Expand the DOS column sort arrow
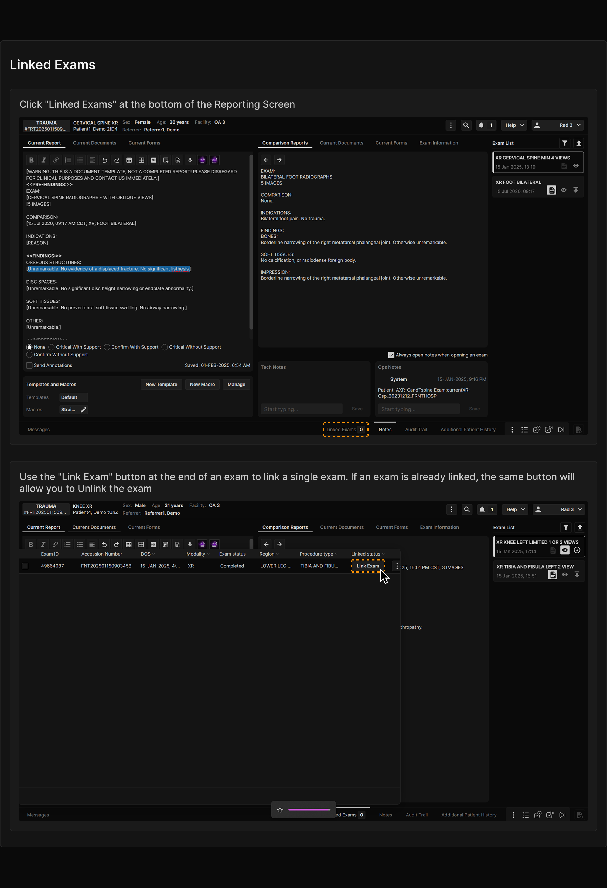 point(154,554)
